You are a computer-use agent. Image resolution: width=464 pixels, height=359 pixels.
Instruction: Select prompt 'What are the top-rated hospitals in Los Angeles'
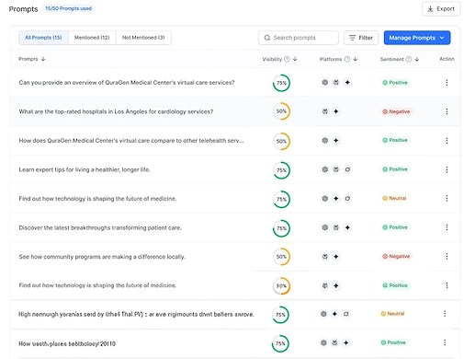tap(116, 111)
